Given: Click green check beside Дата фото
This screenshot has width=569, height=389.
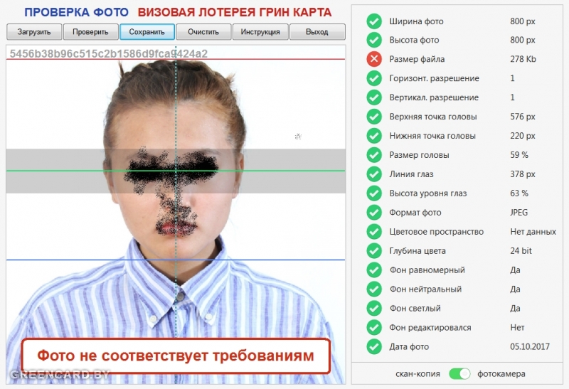Looking at the screenshot, I should coord(374,347).
